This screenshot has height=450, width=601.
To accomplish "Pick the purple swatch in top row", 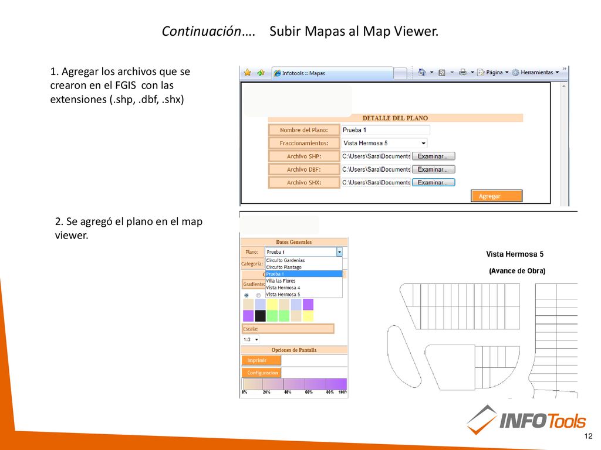I will (308, 305).
